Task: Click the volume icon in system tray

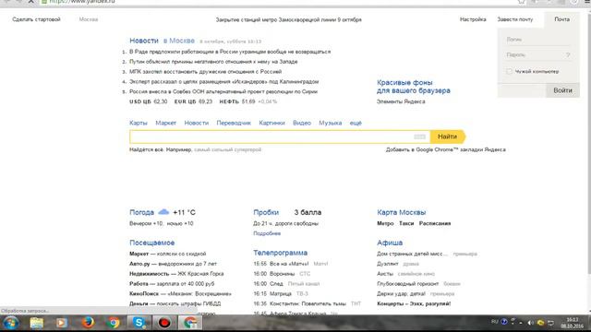Action: click(x=531, y=323)
